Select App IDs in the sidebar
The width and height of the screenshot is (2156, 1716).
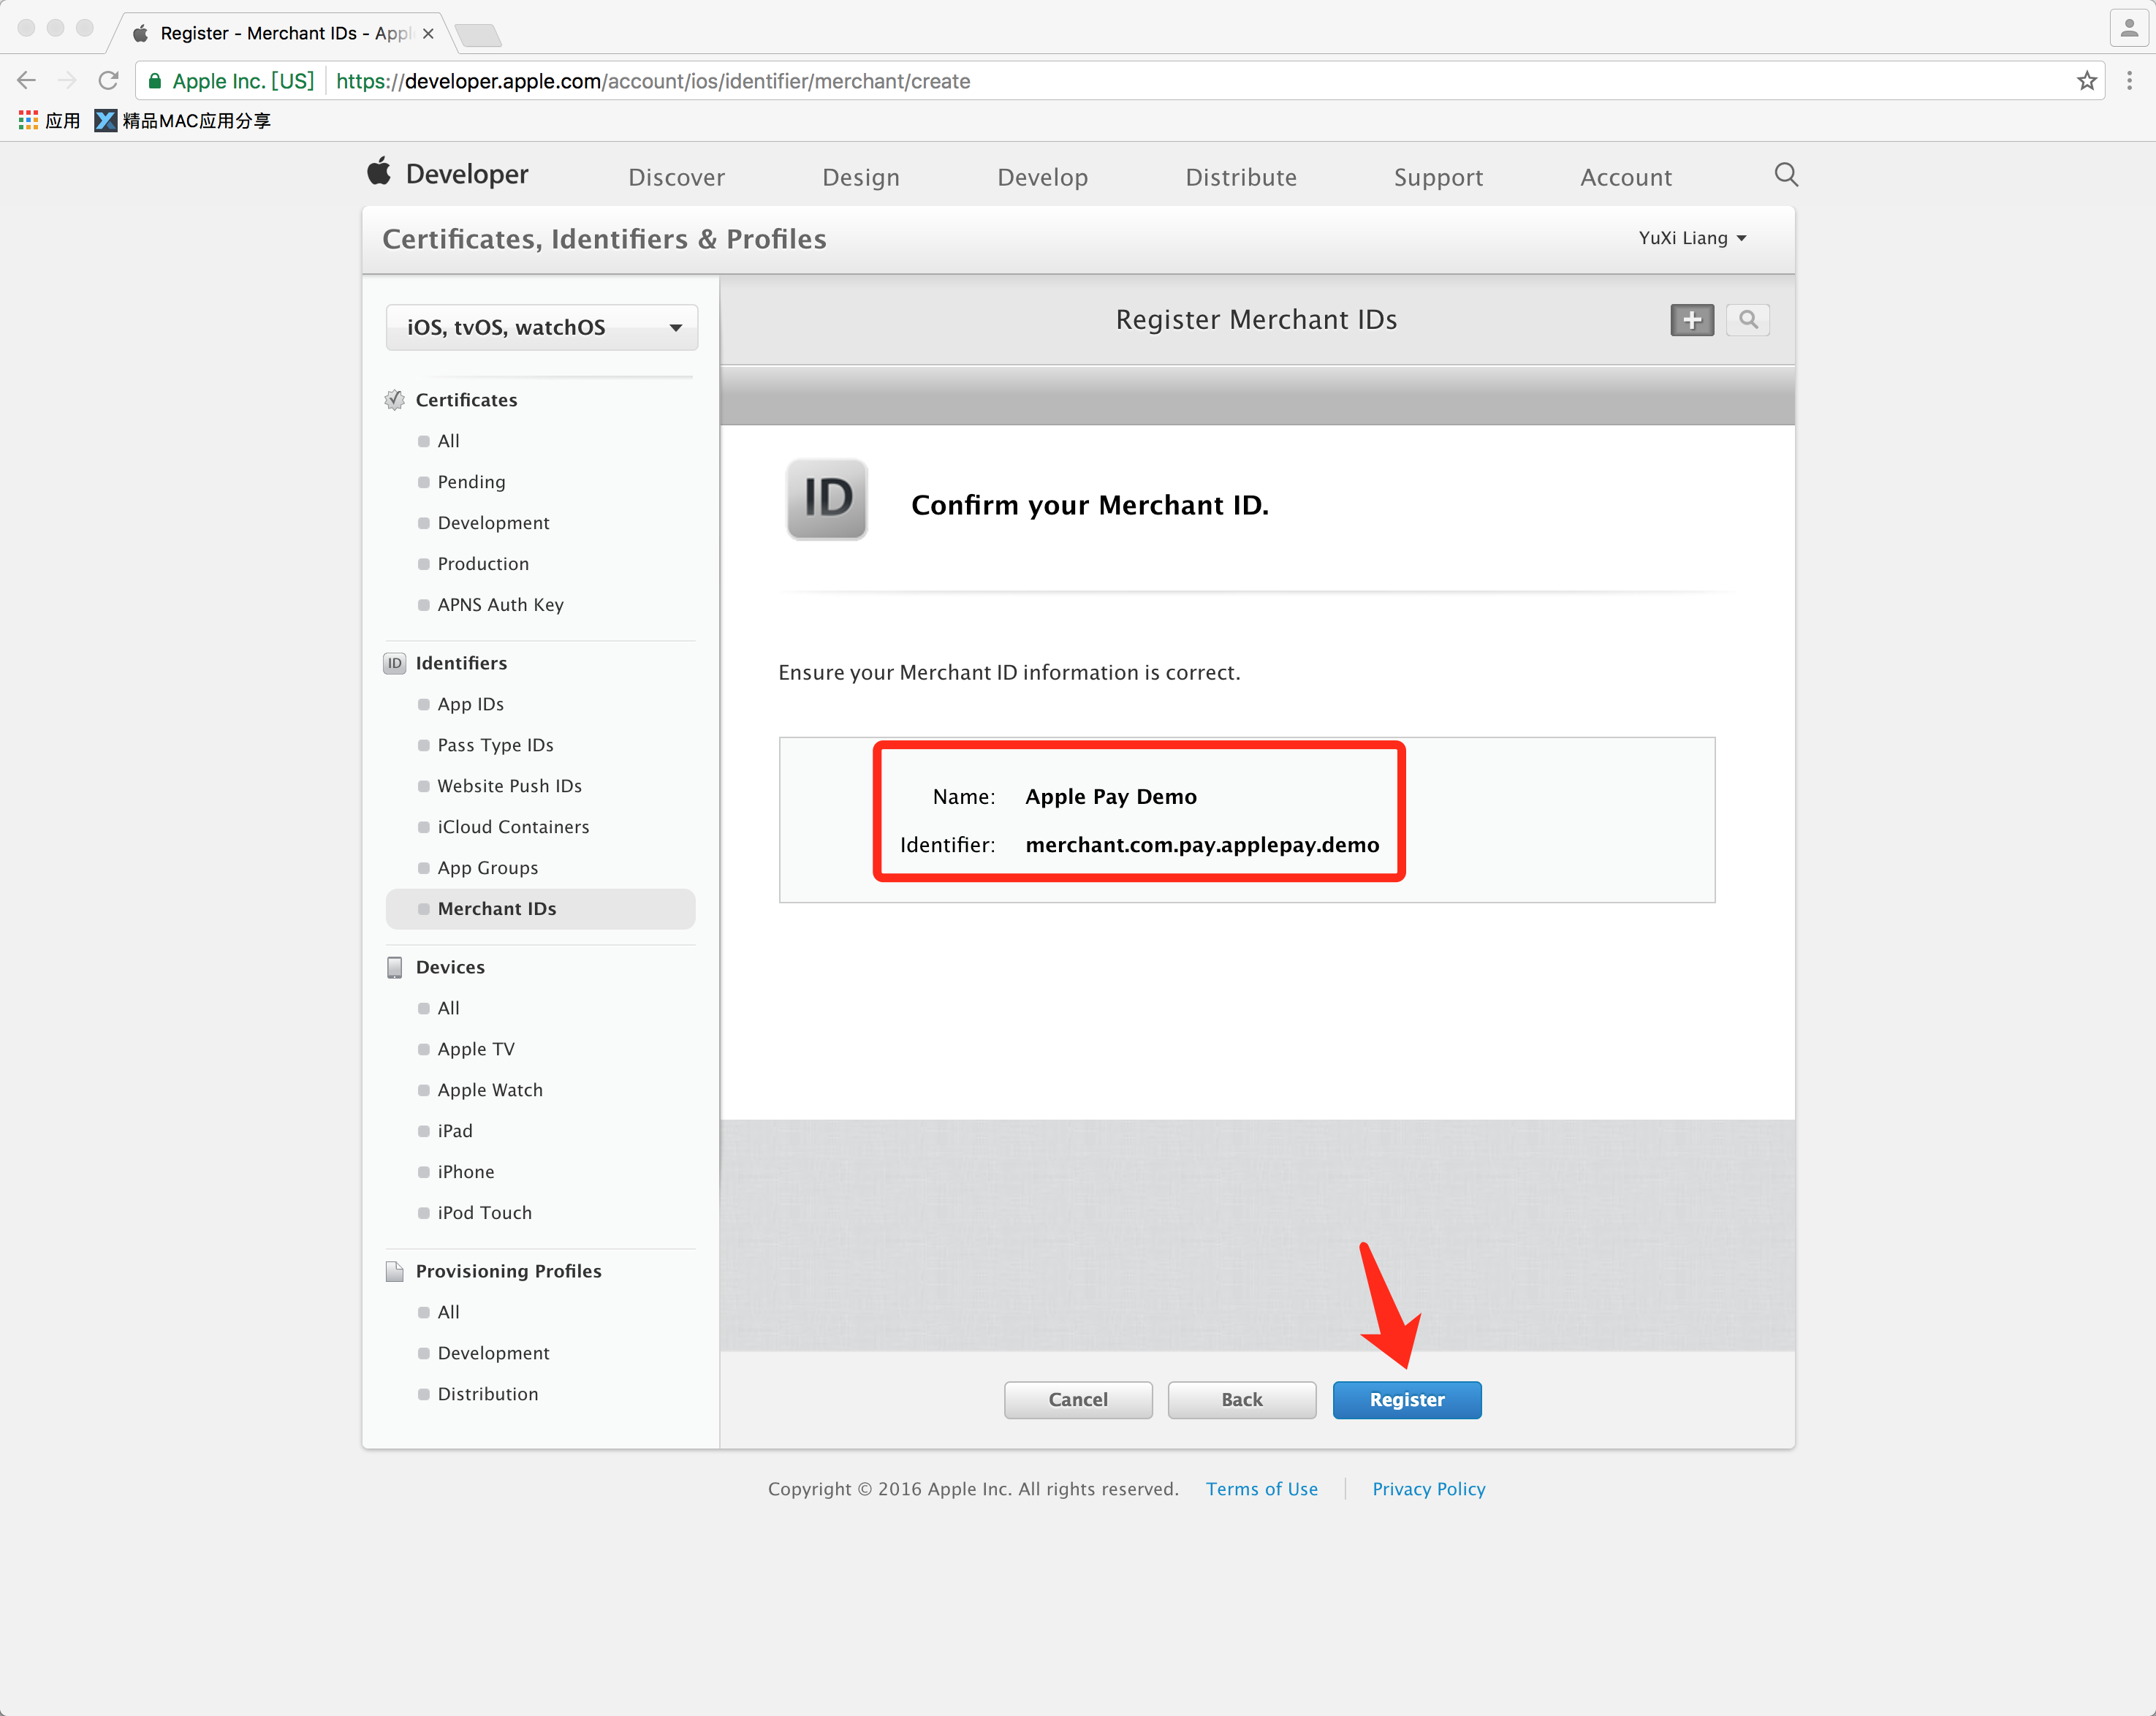(x=470, y=704)
